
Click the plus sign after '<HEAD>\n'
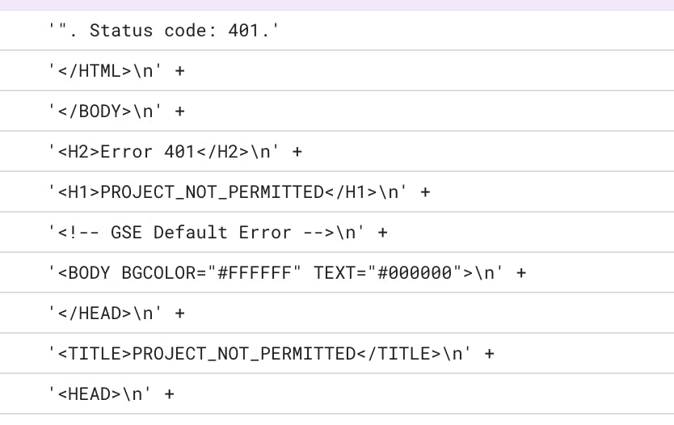point(170,394)
